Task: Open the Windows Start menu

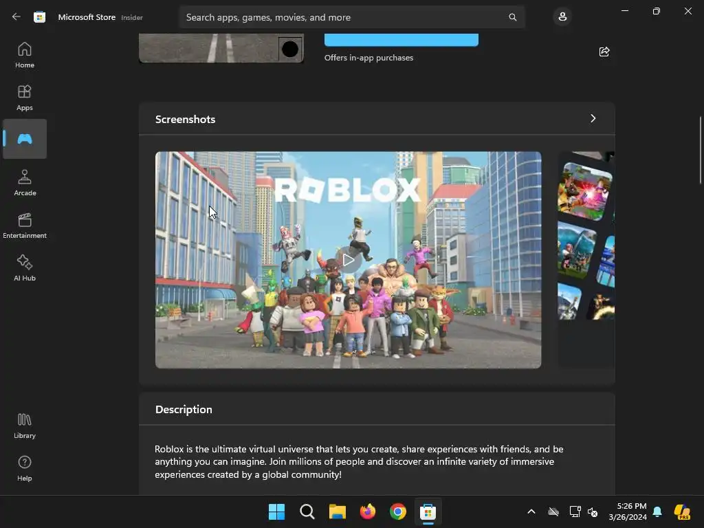Action: pyautogui.click(x=276, y=511)
